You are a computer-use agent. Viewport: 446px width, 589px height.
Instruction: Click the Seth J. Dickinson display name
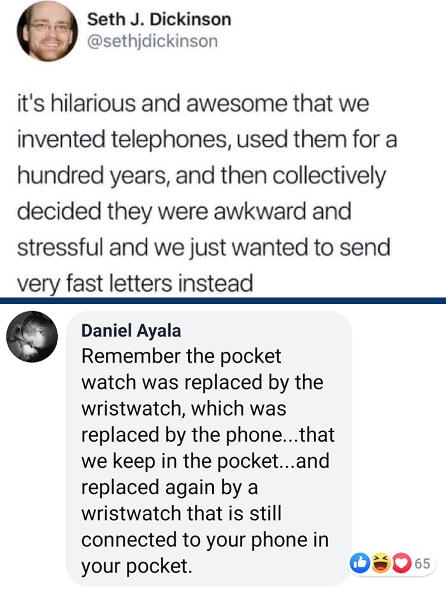tap(159, 19)
